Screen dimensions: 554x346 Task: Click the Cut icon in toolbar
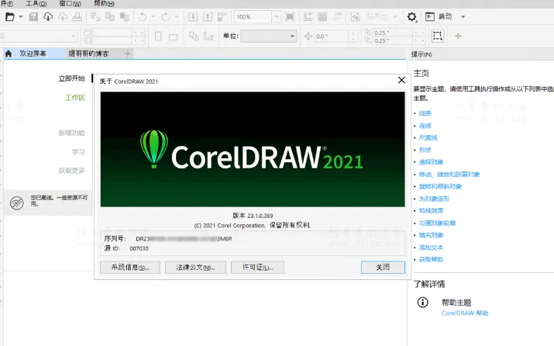95,16
